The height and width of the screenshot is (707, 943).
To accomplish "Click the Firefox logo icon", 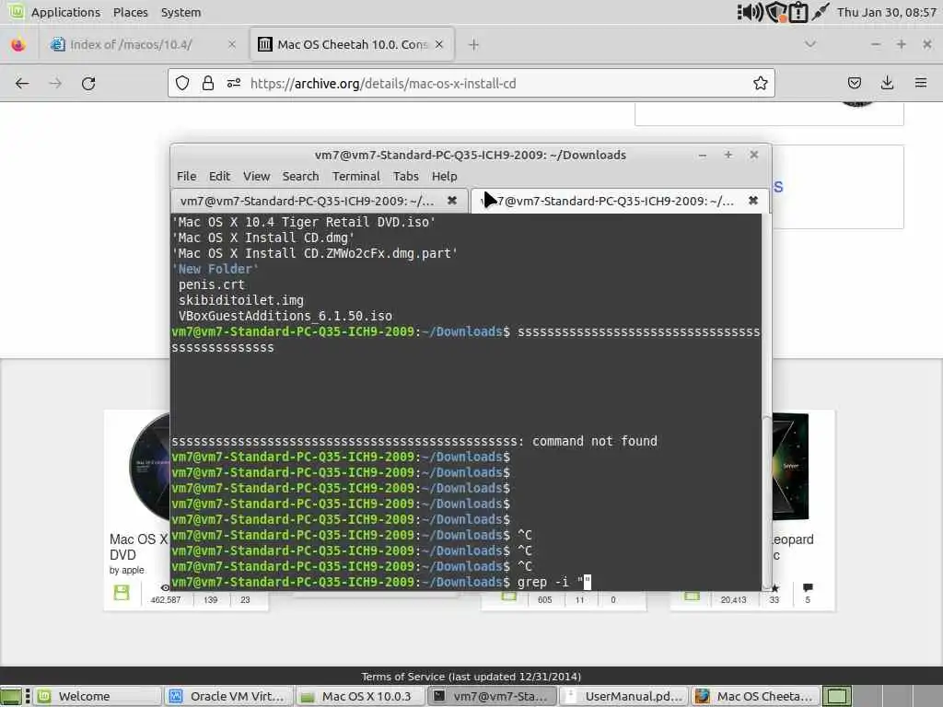I will point(18,44).
